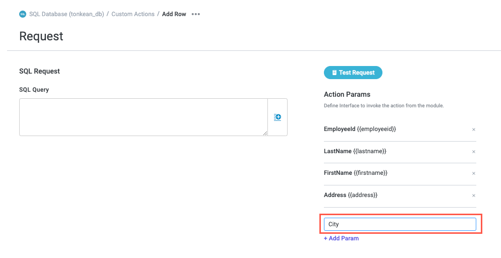Viewport: 501px width, 258px height.
Task: Click the Request page heading
Action: point(41,36)
